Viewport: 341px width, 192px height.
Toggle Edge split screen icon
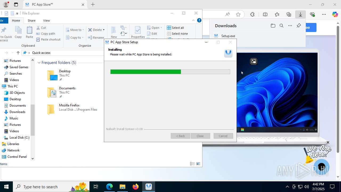pyautogui.click(x=265, y=14)
